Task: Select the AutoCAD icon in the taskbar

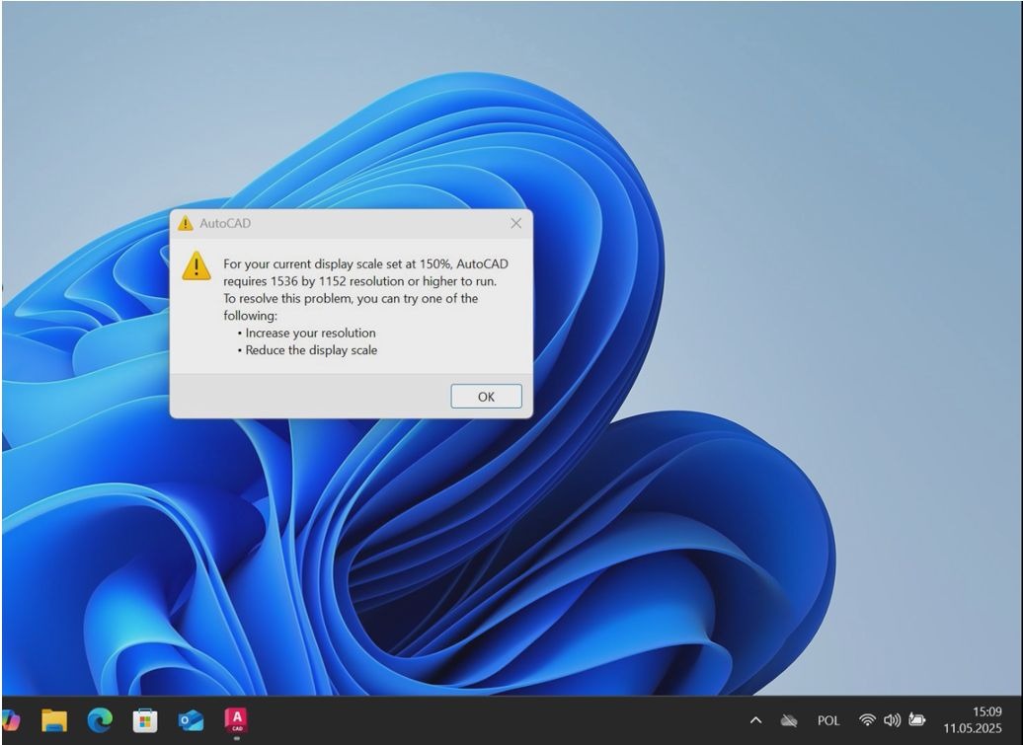Action: (x=236, y=720)
